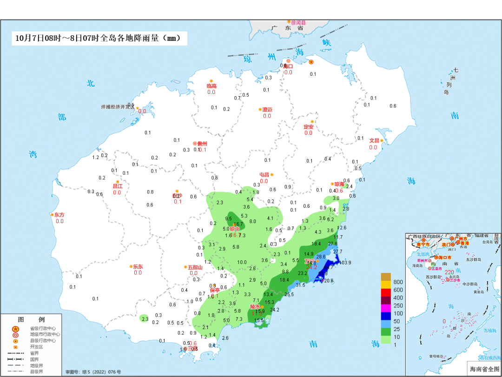
Task: Click the light green swatch between 10 and 1
Action: pos(386,340)
